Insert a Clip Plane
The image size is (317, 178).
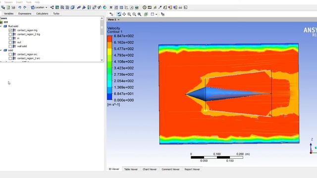tap(100, 7)
